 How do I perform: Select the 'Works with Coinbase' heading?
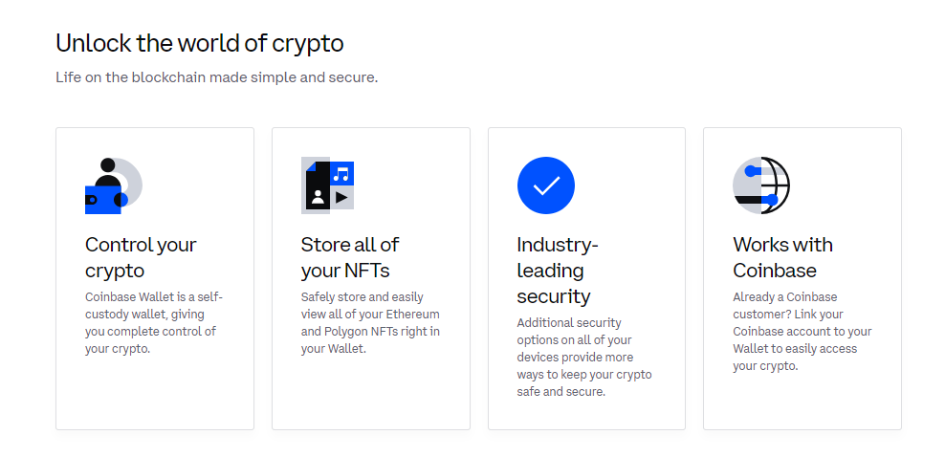[782, 257]
